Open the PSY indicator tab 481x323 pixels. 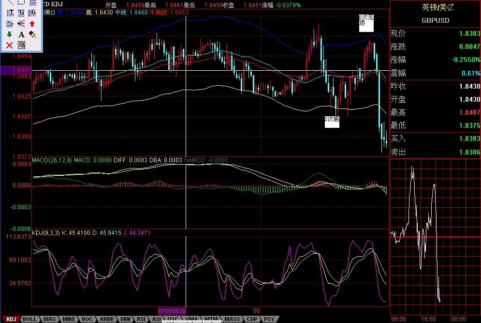pos(268,319)
